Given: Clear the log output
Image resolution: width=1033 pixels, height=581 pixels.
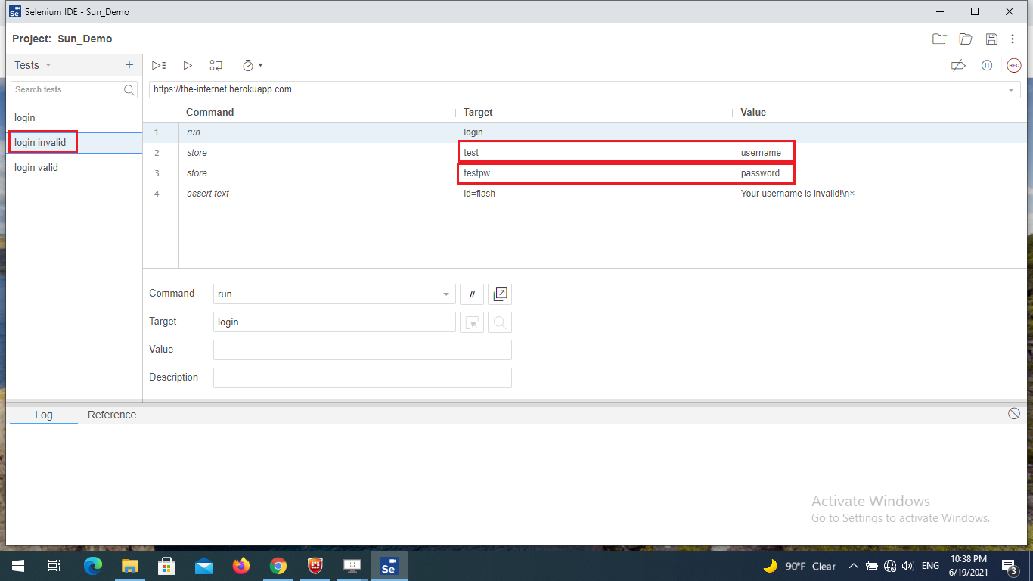Looking at the screenshot, I should click(1014, 413).
